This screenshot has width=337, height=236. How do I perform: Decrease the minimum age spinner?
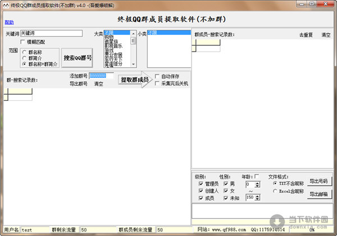click(257, 186)
